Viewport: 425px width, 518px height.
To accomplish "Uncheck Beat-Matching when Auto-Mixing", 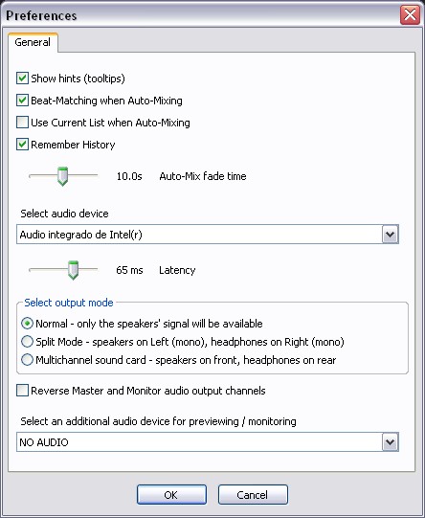I will pos(22,101).
